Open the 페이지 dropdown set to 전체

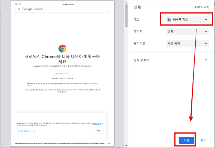tap(187, 31)
